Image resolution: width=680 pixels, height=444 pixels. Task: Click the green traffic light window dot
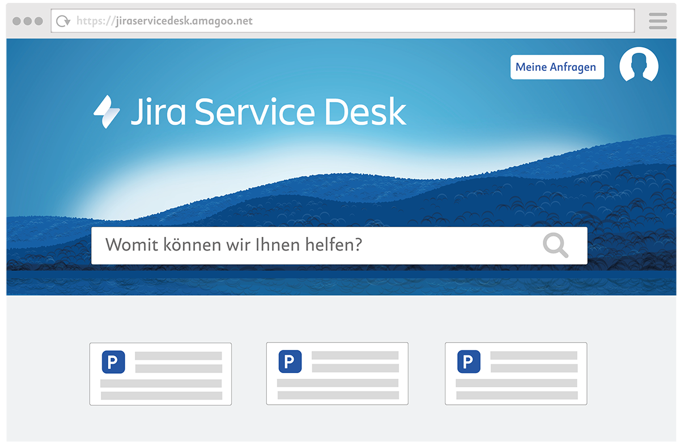38,20
